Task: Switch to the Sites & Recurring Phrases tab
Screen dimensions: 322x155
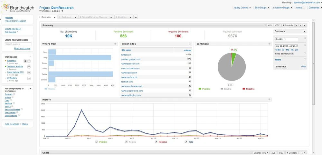Action: [94, 17]
